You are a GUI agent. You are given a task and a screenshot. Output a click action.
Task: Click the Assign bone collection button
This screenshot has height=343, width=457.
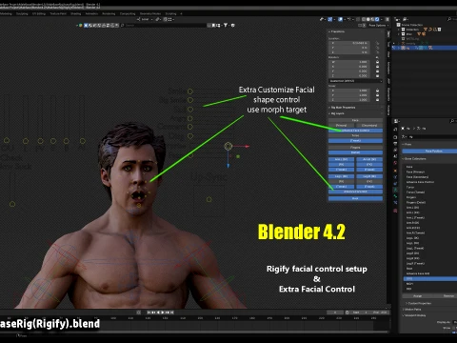(x=418, y=295)
